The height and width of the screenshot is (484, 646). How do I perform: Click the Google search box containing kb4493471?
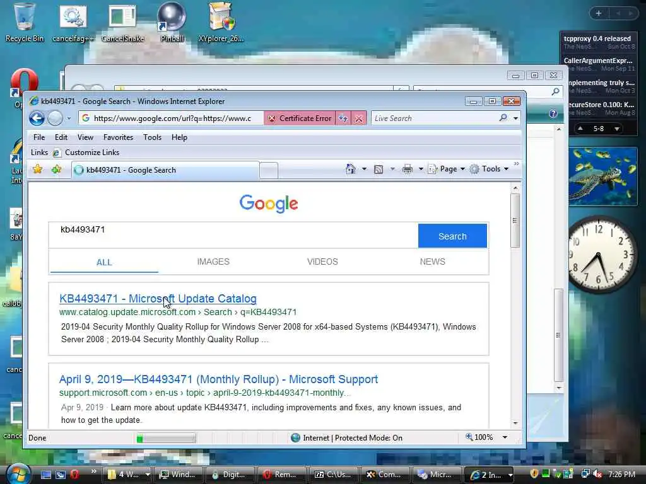pyautogui.click(x=233, y=236)
